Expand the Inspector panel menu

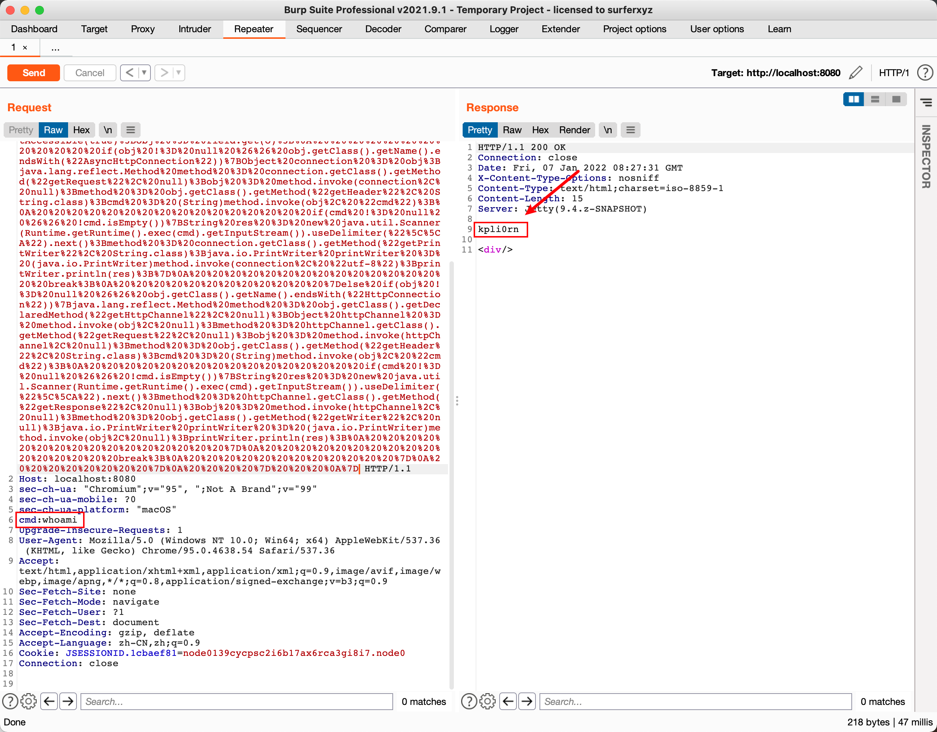(926, 102)
